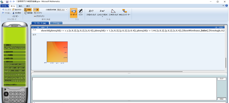Open the 三角形ソルバ triangle solver
Screen dimensions: 229x103
click(113, 12)
